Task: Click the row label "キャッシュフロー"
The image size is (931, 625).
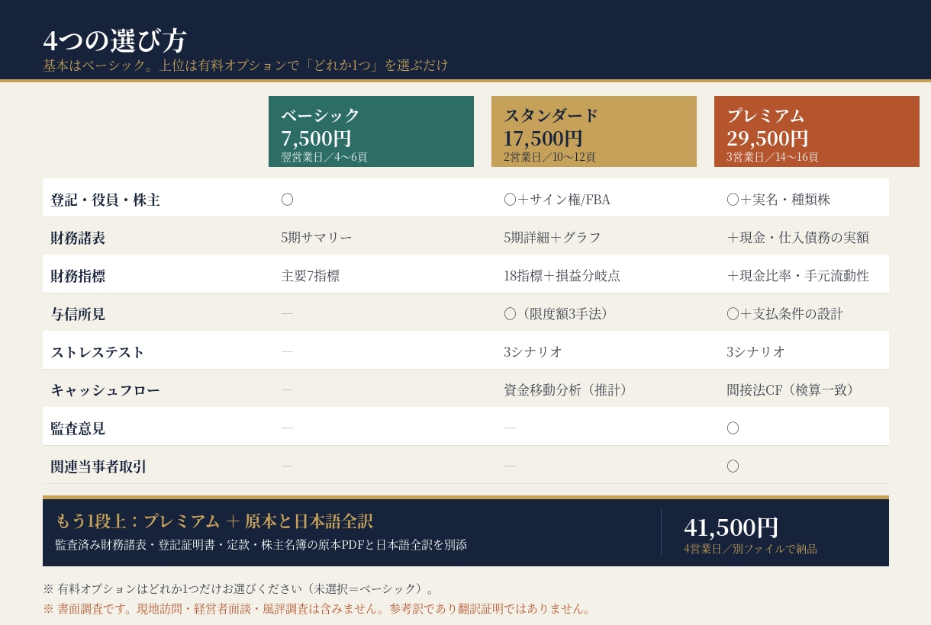Action: tap(105, 390)
